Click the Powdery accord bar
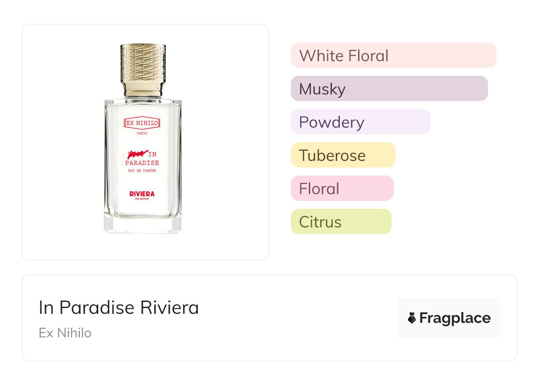539x383 pixels. [360, 122]
